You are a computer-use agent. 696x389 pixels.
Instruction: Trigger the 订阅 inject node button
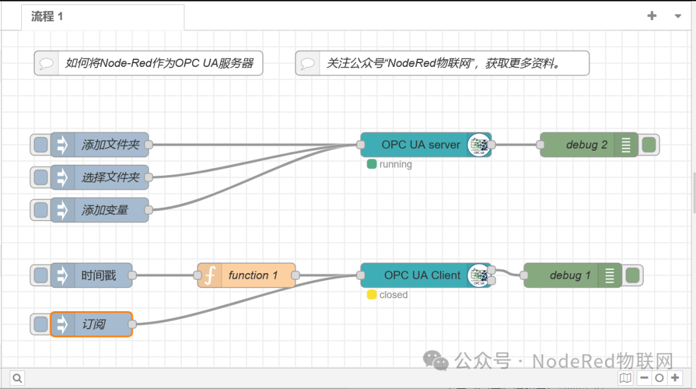coord(41,324)
